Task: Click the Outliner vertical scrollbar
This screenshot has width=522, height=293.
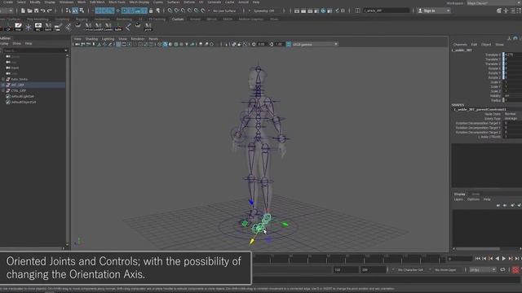Action: 67,150
